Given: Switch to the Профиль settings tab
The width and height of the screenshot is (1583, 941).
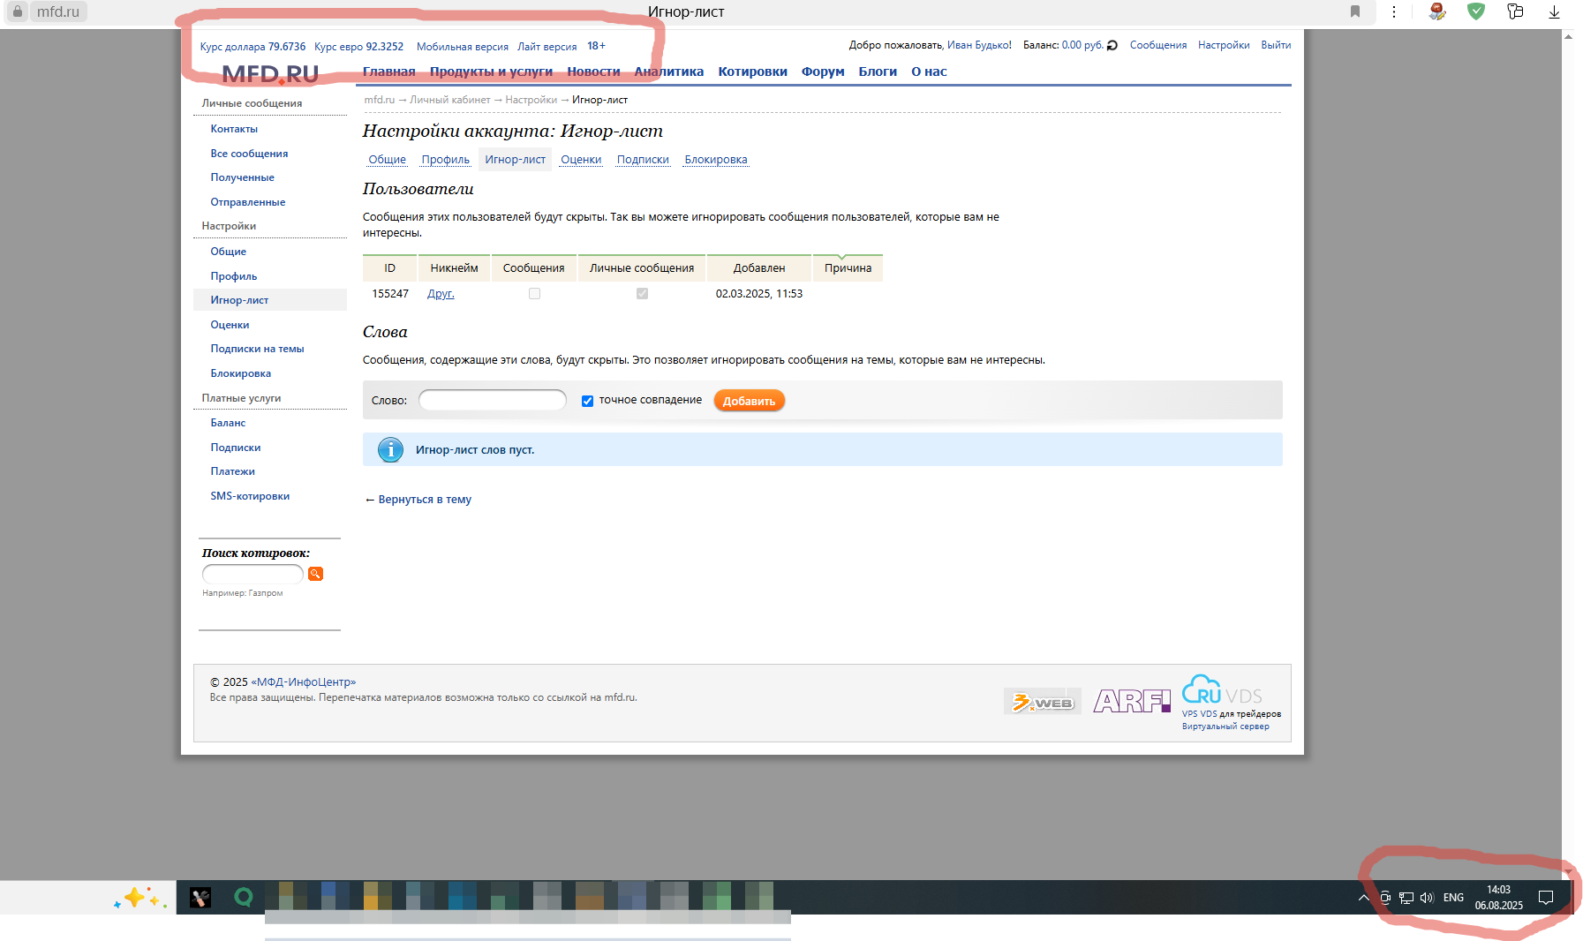Looking at the screenshot, I should [x=446, y=160].
